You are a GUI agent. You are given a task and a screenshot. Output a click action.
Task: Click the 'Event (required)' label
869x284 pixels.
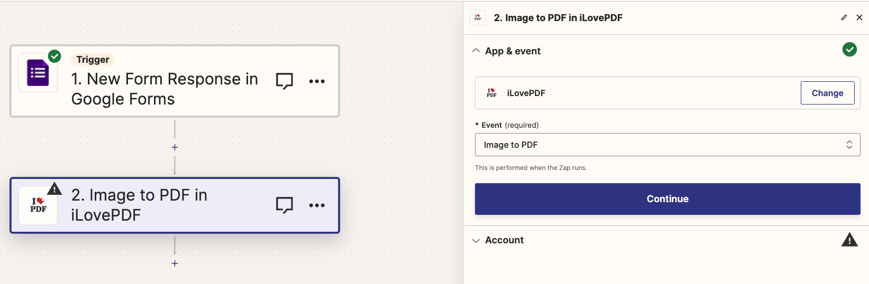(x=507, y=125)
